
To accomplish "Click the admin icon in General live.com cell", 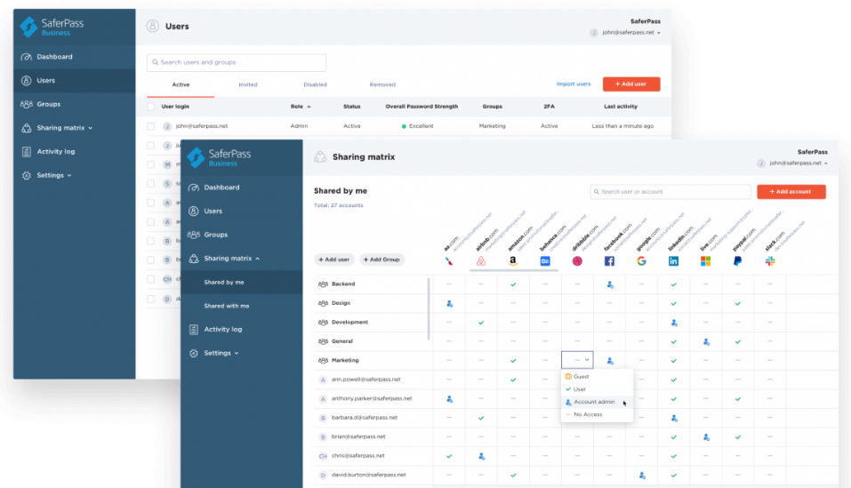I will point(706,342).
